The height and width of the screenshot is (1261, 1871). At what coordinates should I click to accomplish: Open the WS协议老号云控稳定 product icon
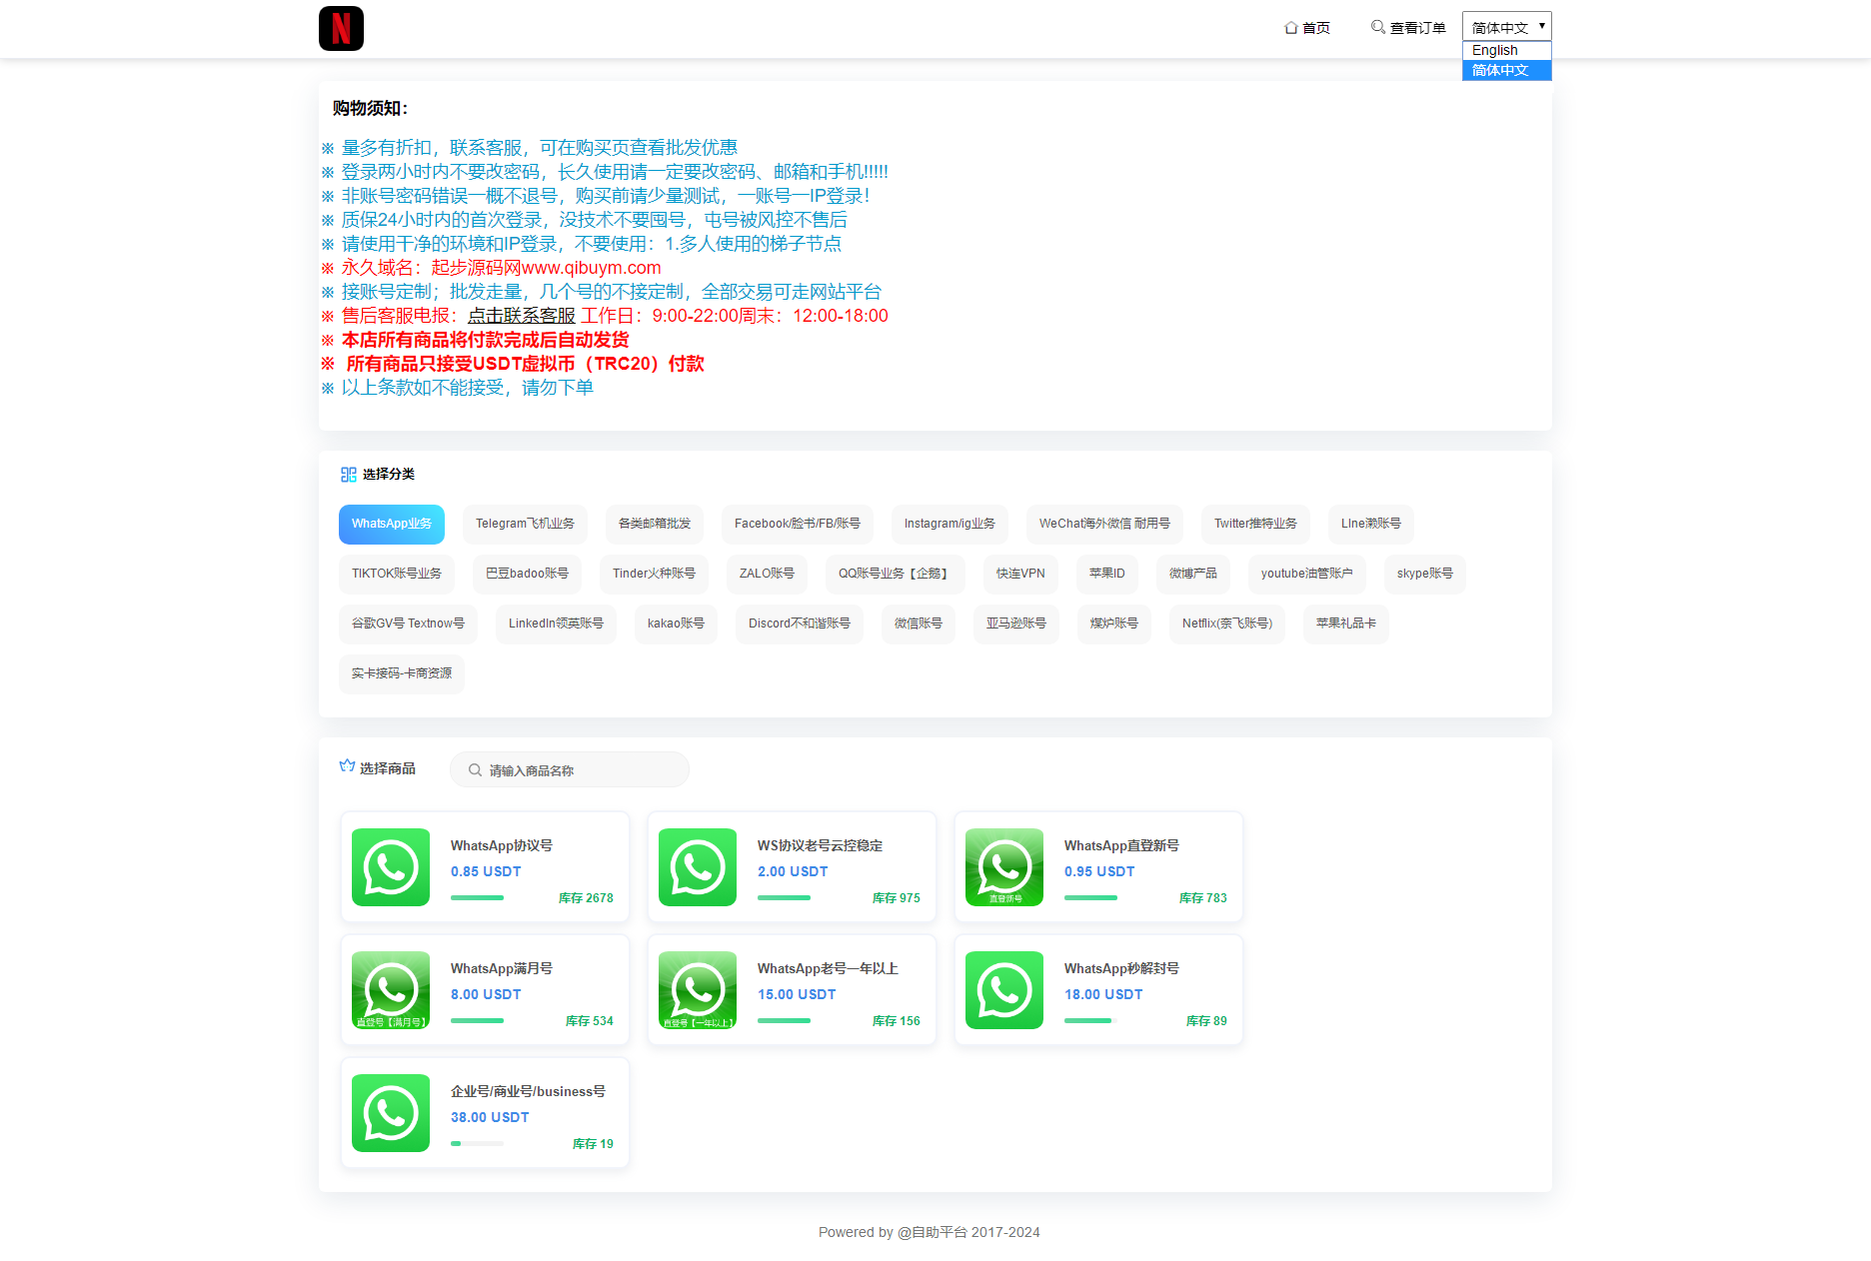click(x=698, y=867)
